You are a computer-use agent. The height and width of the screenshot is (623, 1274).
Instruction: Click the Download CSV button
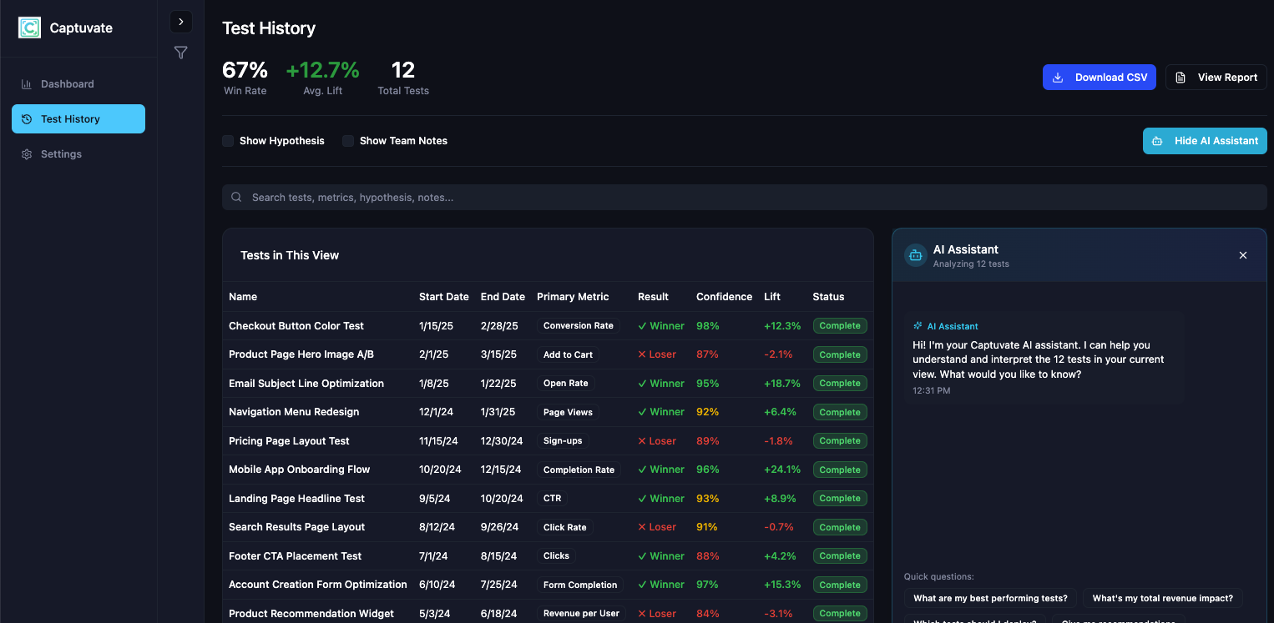click(1100, 77)
